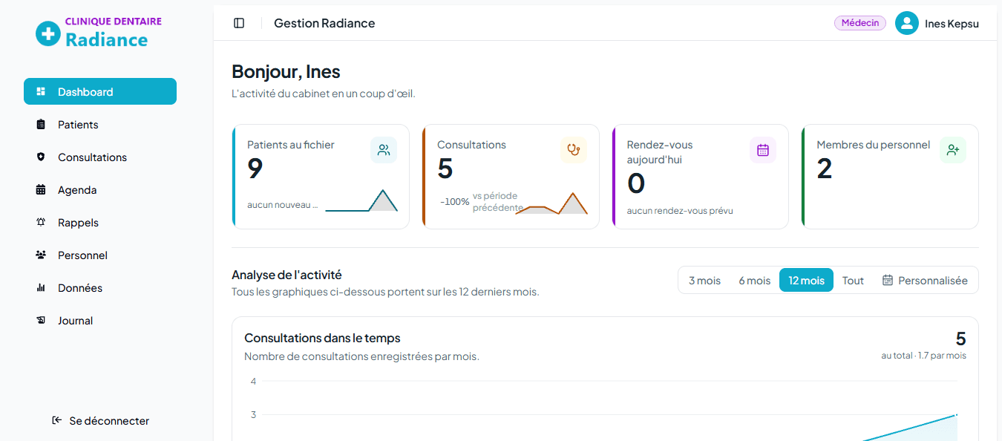Select the 12 mois period
This screenshot has width=1002, height=441.
point(806,280)
